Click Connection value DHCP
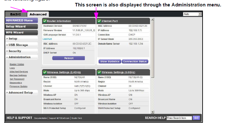The height and width of the screenshot is (125, 230). point(132,35)
